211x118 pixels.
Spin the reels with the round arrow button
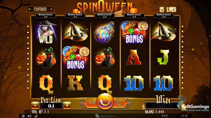pos(105,101)
